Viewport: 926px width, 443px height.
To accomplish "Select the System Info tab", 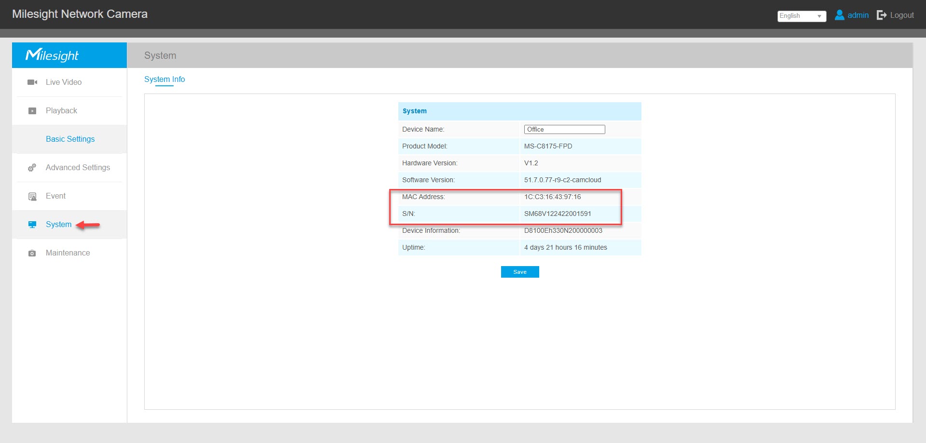I will coord(164,80).
